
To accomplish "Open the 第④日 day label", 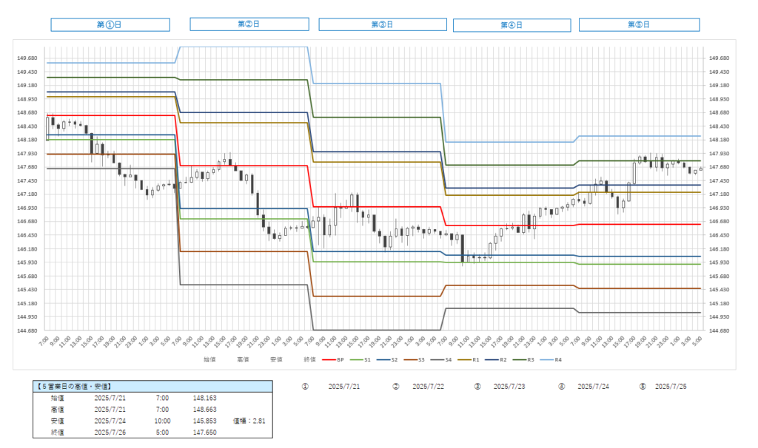I will point(512,25).
